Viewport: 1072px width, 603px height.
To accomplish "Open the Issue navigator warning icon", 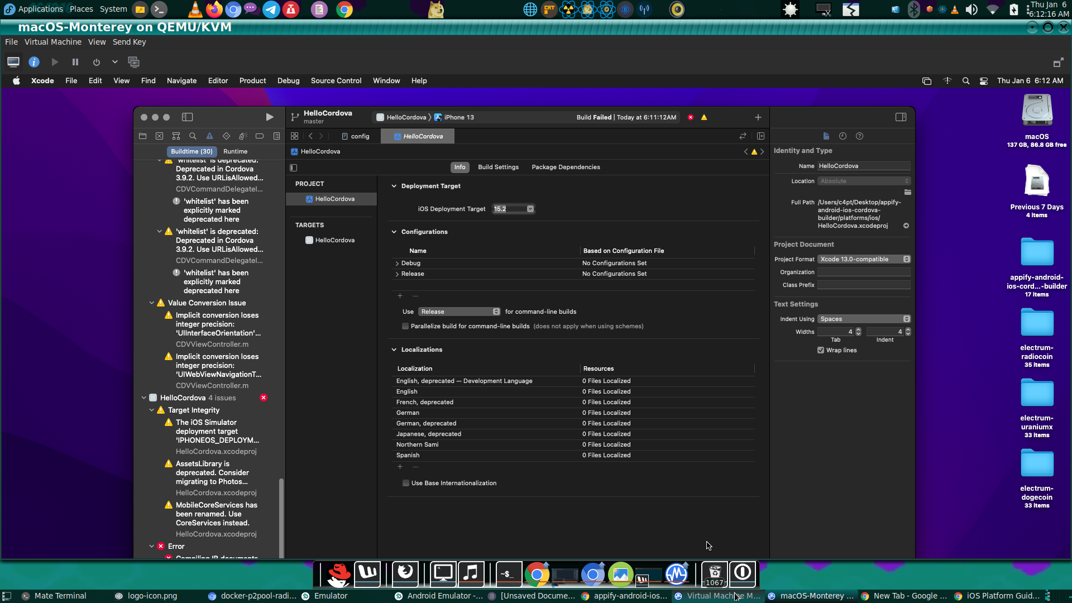I will coord(209,136).
